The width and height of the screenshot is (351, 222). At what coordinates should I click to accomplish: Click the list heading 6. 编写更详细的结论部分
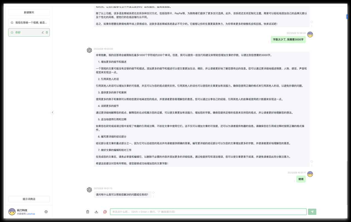pos(112,136)
